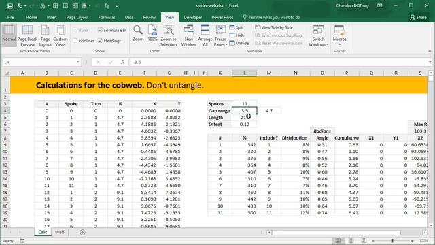
Task: Click Zoom to Selection
Action: pos(169,36)
